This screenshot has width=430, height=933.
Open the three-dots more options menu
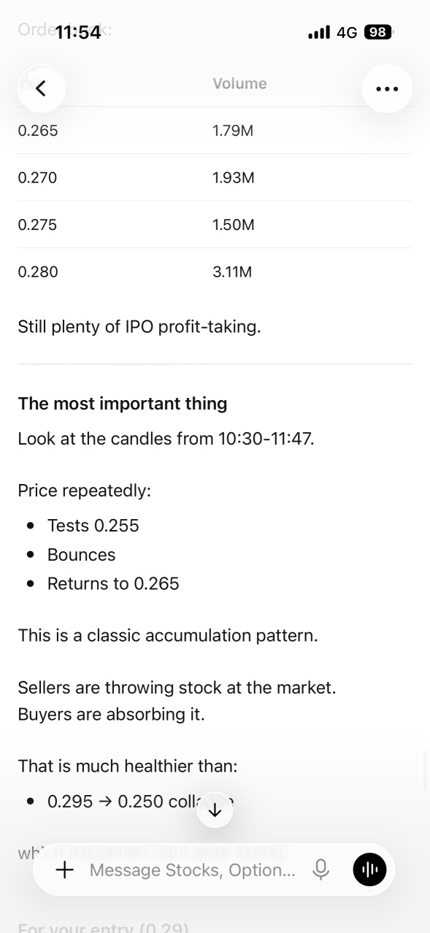(387, 88)
